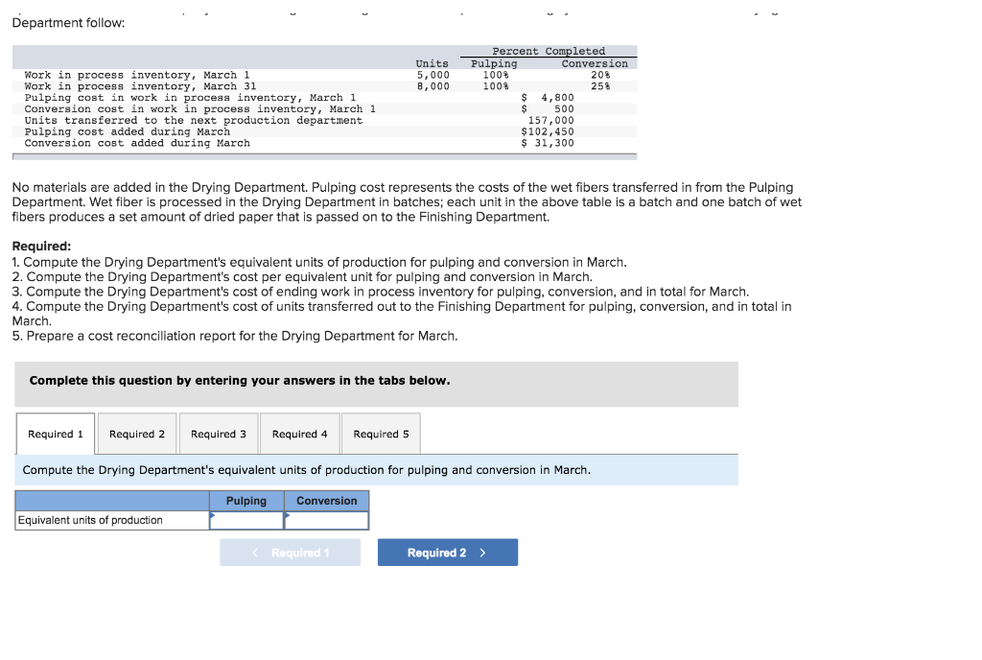
Task: Click the Conversion column header in answer table
Action: [326, 501]
